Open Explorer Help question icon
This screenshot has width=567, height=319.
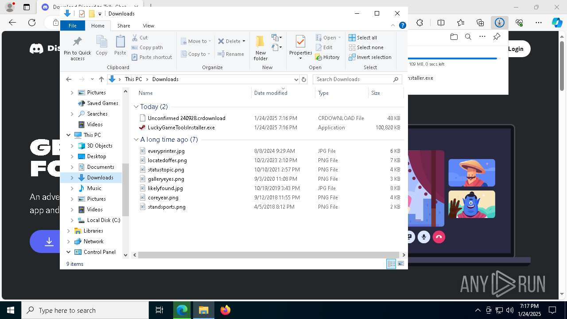pyautogui.click(x=403, y=26)
